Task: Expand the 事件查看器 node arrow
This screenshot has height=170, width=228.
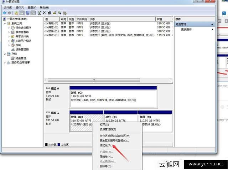Action: [x=9, y=32]
